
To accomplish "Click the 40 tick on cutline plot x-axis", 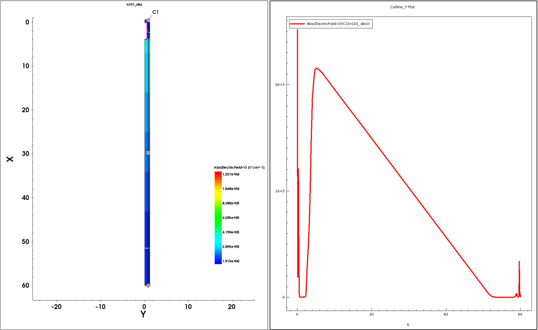I will (446, 314).
